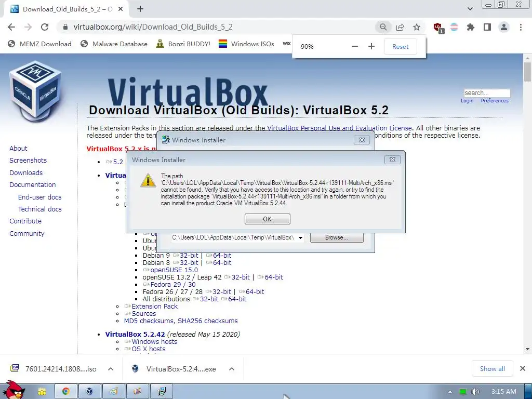This screenshot has height=399, width=532.
Task: Open Technical docs sidebar link
Action: pyautogui.click(x=39, y=209)
